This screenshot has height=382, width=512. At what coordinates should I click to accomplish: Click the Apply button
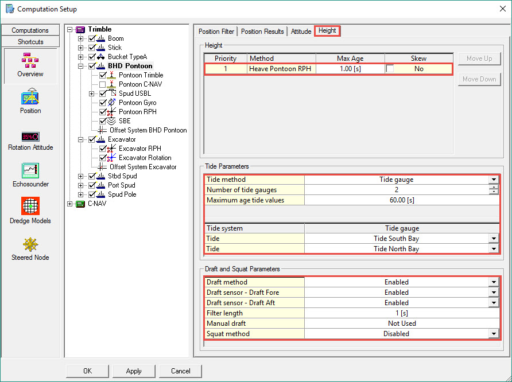click(134, 371)
